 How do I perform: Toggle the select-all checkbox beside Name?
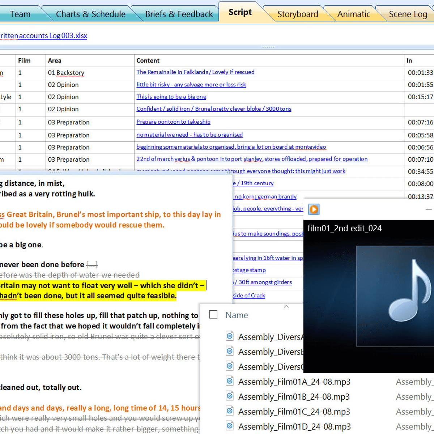(x=213, y=315)
